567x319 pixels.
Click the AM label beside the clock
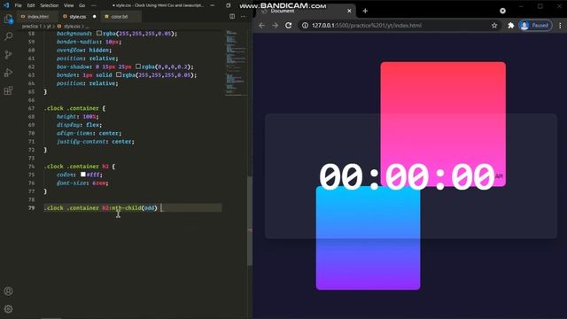point(499,176)
